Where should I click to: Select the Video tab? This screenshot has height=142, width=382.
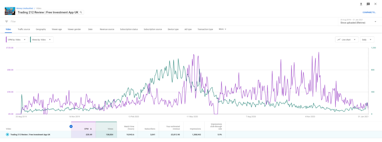click(8, 29)
